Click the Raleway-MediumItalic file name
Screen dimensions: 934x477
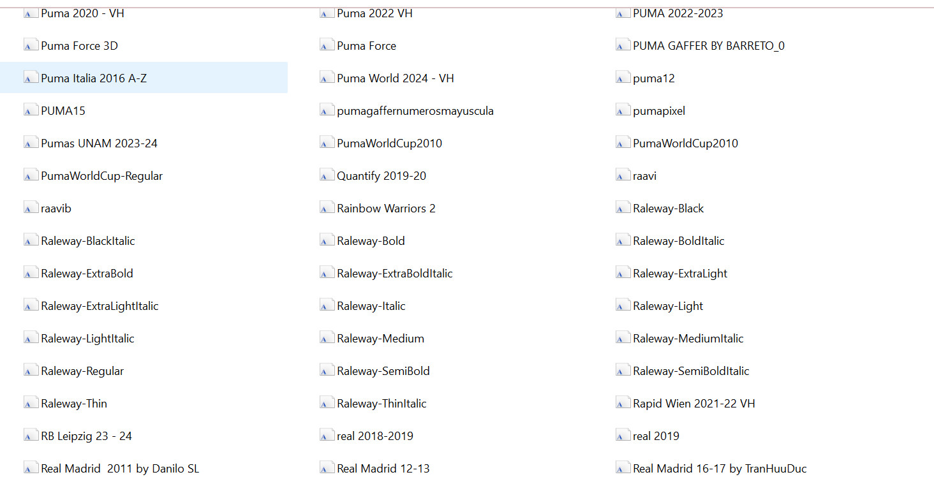(688, 338)
